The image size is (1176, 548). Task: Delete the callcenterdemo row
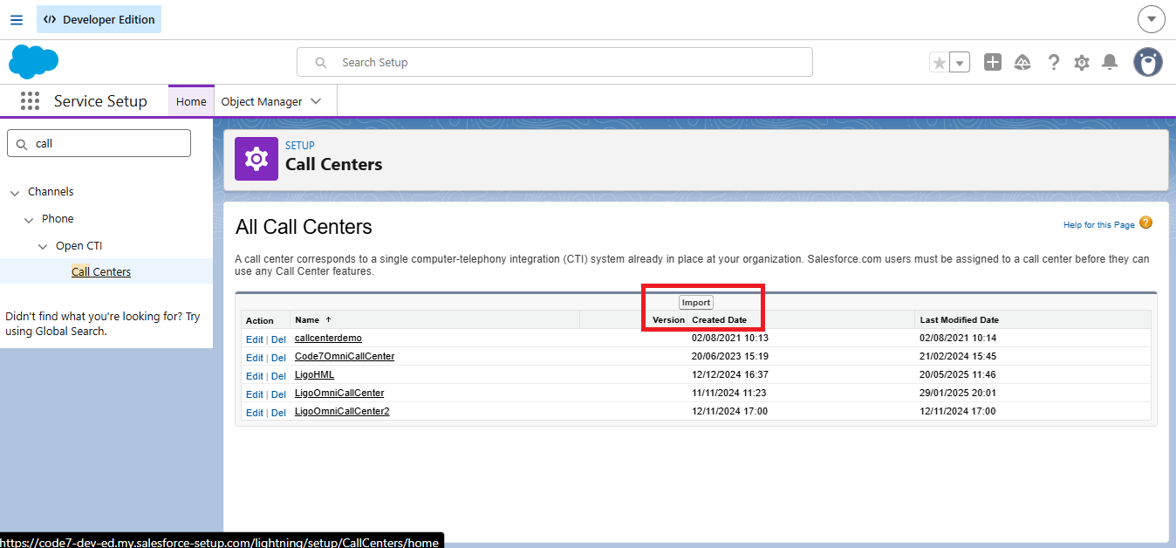(x=278, y=339)
